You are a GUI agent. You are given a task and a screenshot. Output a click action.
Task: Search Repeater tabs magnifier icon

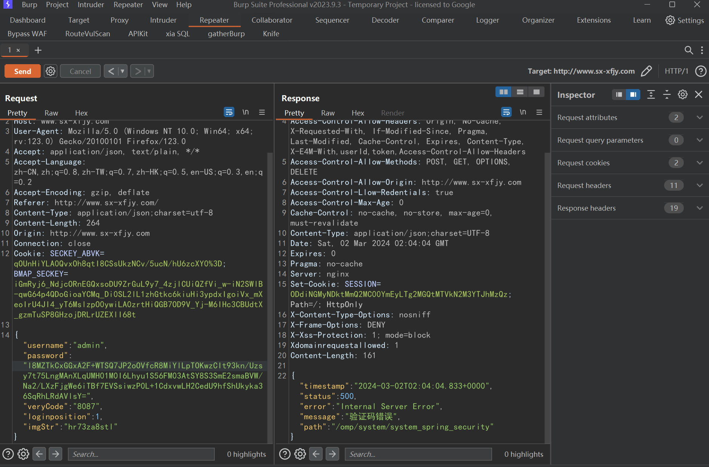(689, 50)
